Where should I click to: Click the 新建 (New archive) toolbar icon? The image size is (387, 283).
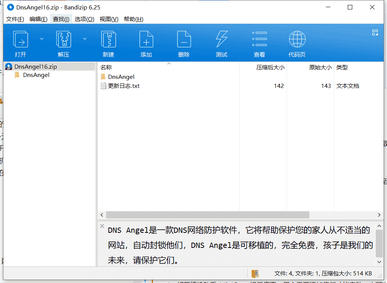(108, 39)
